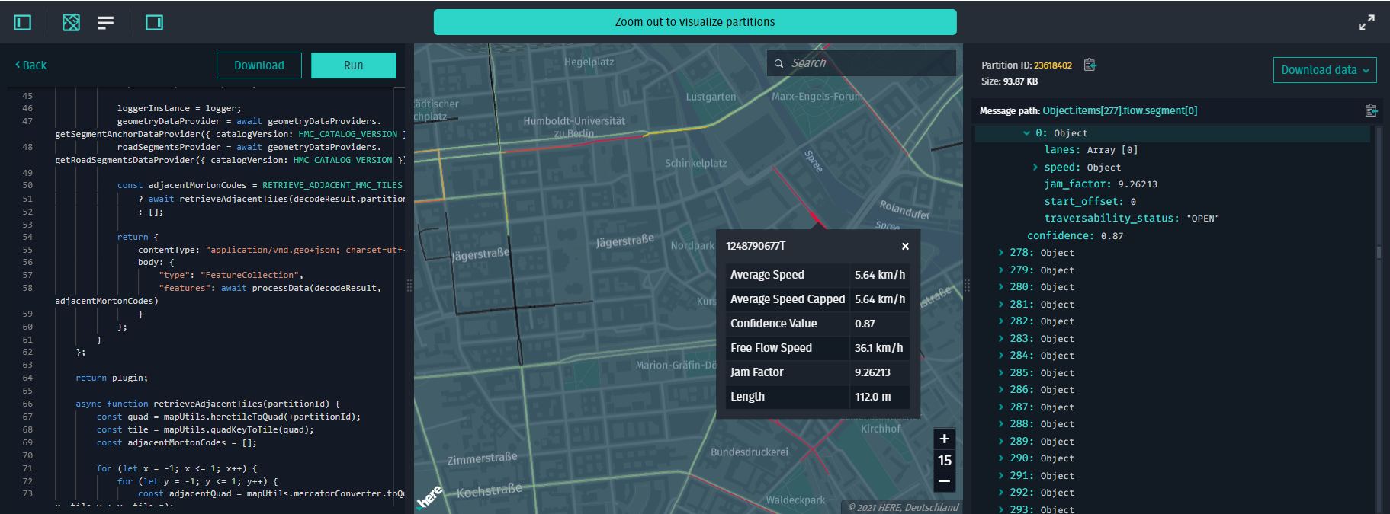The image size is (1390, 514).
Task: Click the Length value 112.0 m
Action: [x=872, y=397]
